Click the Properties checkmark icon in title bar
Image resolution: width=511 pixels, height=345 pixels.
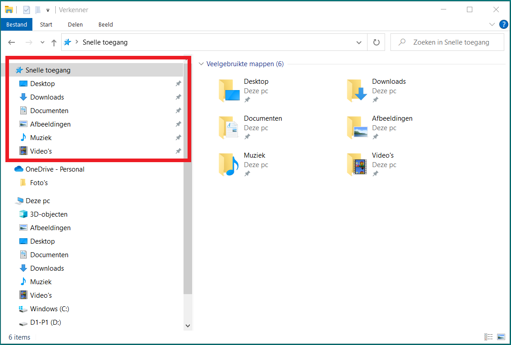(27, 10)
